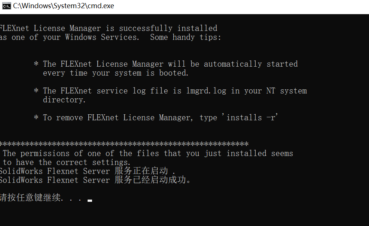Screen dimensions: 369x226
Task: Click the word 'directory.'
Action: [x=64, y=100]
